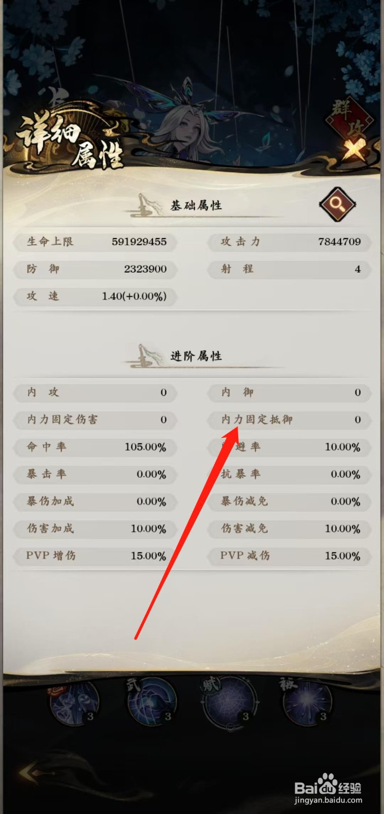Tap the PVP 增伤 row
This screenshot has height=814, width=384.
(95, 556)
